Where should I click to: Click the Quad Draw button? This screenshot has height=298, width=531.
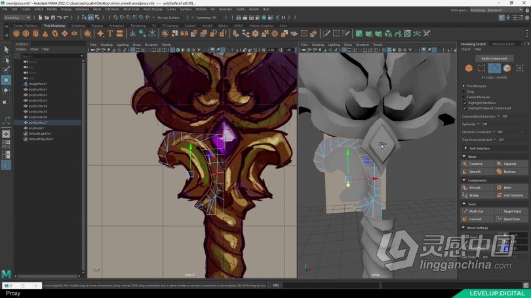(511, 219)
